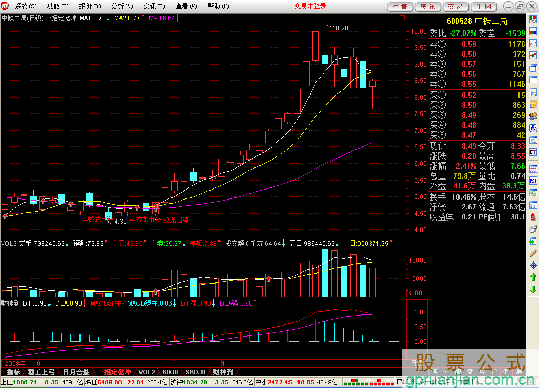This screenshot has height=388, width=539.
Task: Click the blue four-way move arrows icon
Action: coord(533,265)
